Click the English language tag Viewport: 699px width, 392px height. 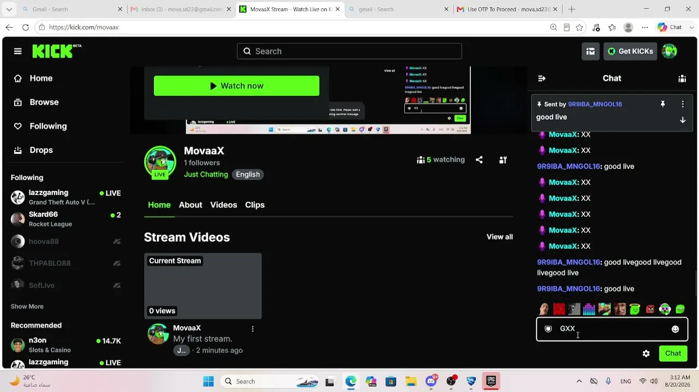pyautogui.click(x=248, y=174)
